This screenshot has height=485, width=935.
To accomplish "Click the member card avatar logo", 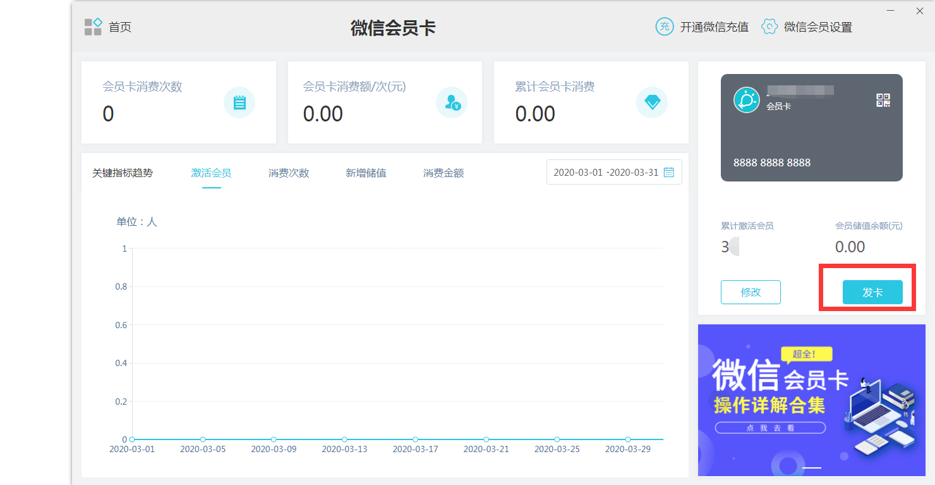I will (x=747, y=100).
